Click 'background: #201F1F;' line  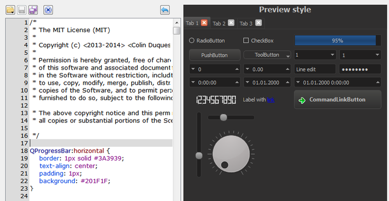(x=75, y=181)
